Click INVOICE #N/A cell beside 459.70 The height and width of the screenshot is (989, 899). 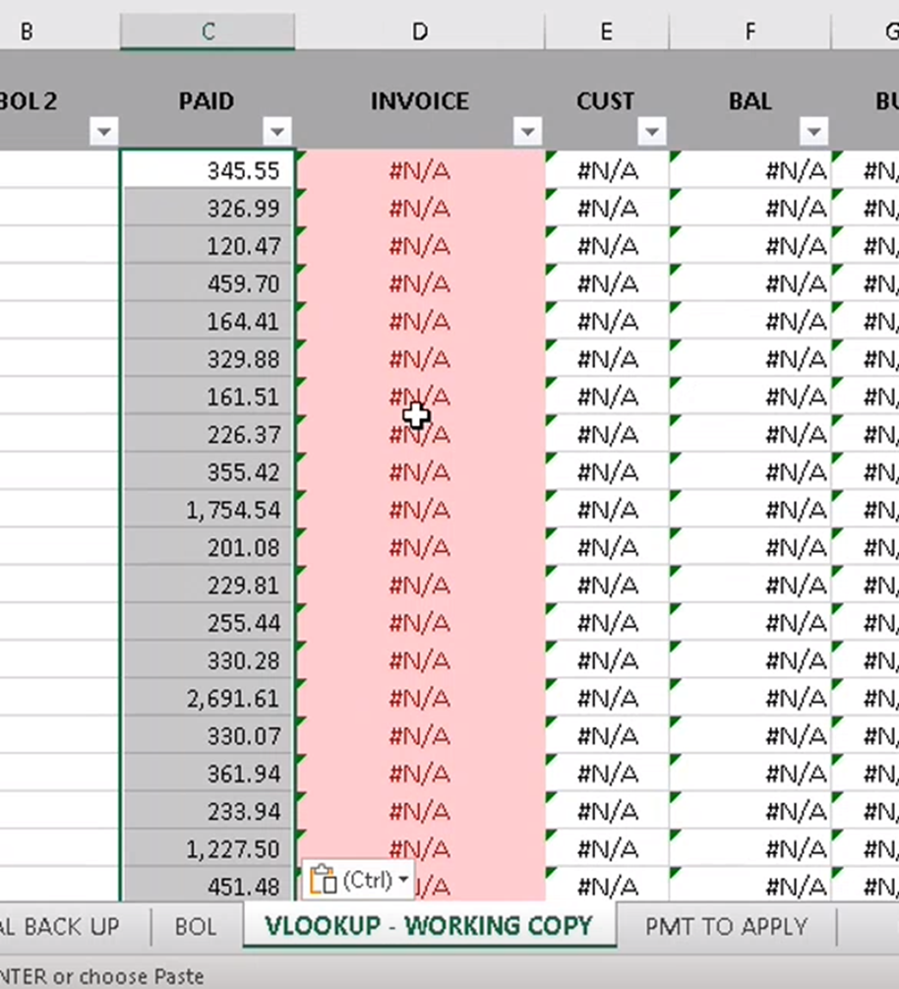point(420,283)
